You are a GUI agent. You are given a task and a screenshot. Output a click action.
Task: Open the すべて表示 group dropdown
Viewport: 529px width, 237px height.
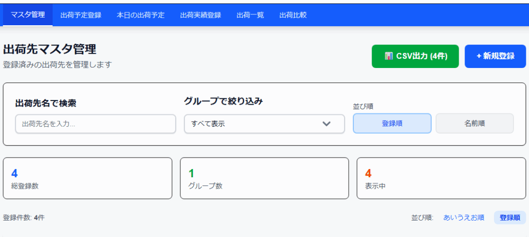[x=264, y=124]
